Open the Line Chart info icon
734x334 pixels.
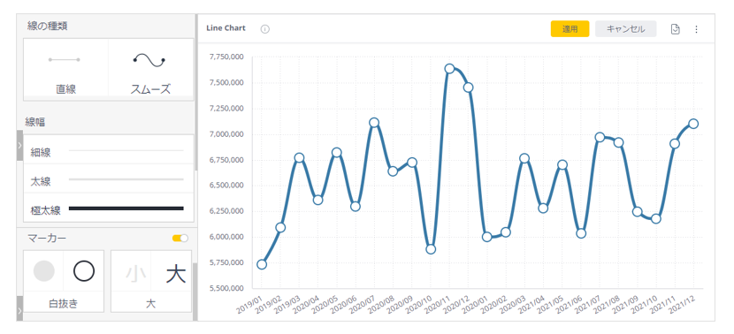click(x=265, y=29)
